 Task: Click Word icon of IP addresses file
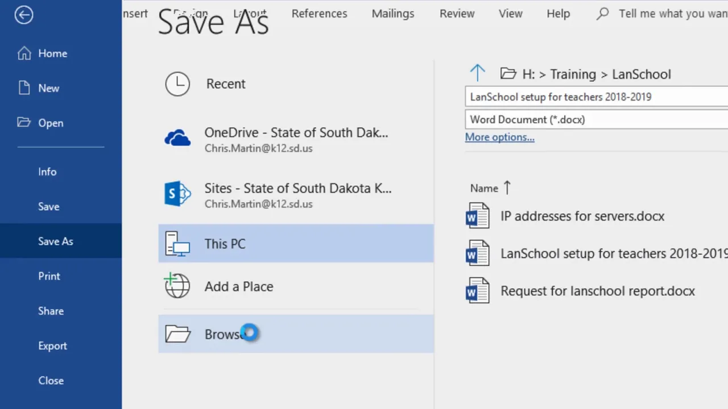477,216
